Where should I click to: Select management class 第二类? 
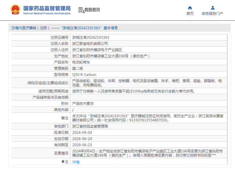[78, 69]
